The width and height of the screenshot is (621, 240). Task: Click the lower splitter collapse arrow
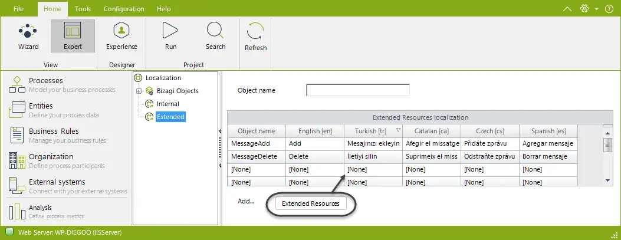tap(220, 166)
